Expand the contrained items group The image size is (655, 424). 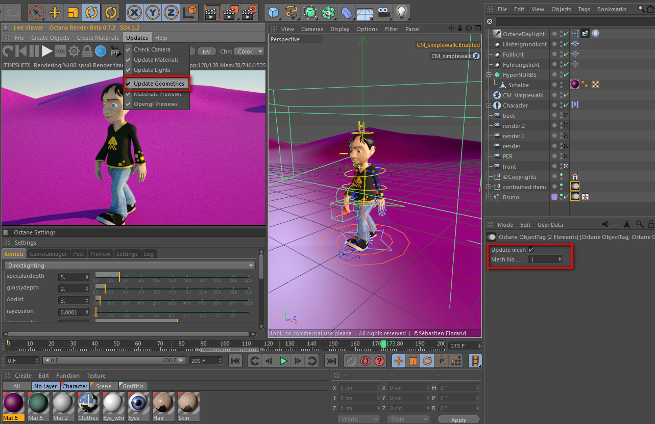coord(489,187)
